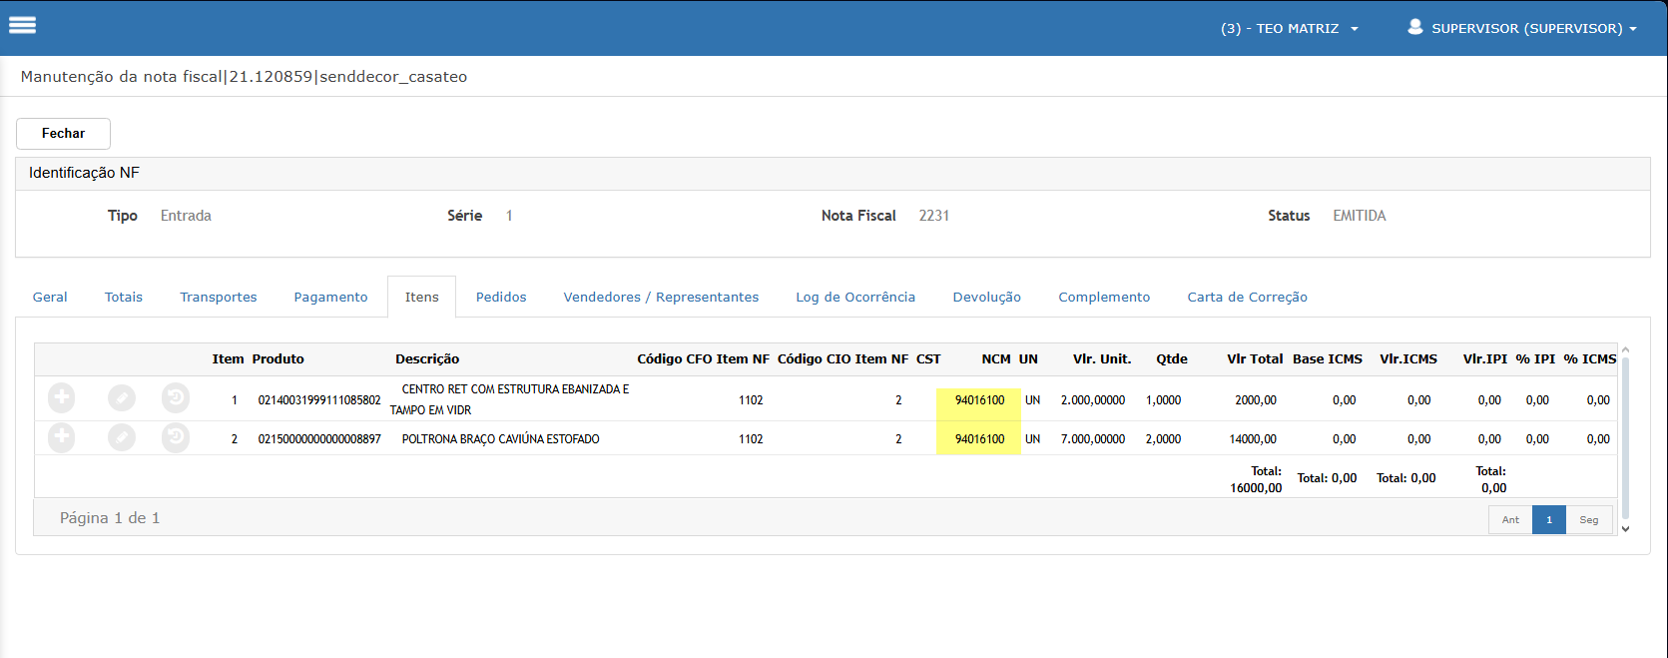This screenshot has height=658, width=1668.
Task: Edit the POLTRONA BRAÇO CAVIÚNA item
Action: [122, 437]
